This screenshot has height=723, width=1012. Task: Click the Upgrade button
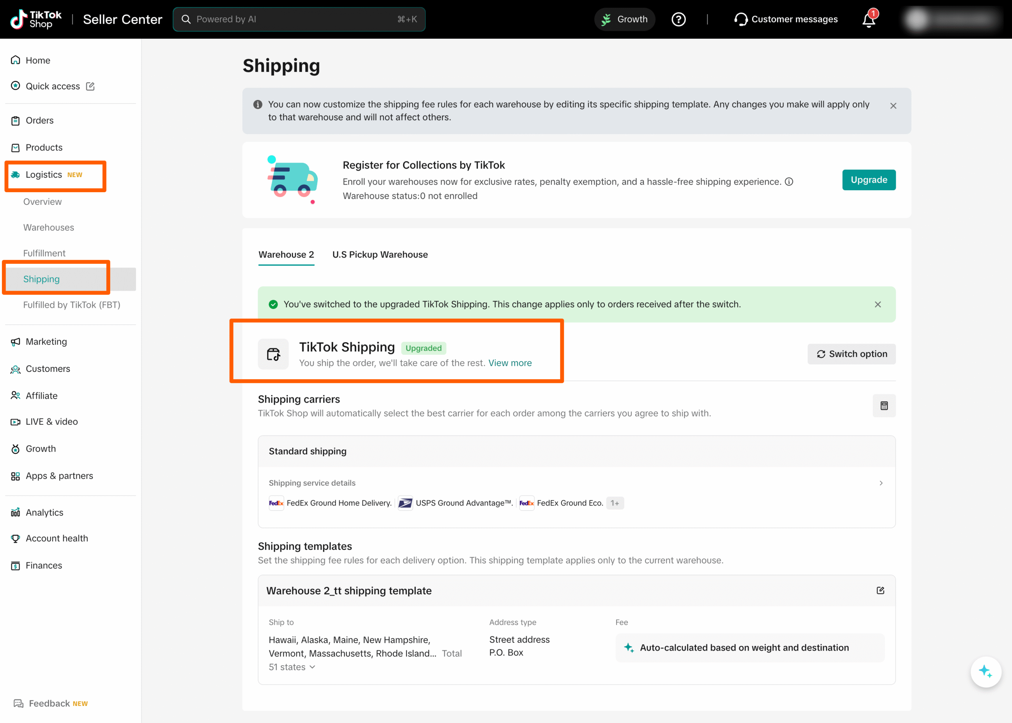[869, 180]
